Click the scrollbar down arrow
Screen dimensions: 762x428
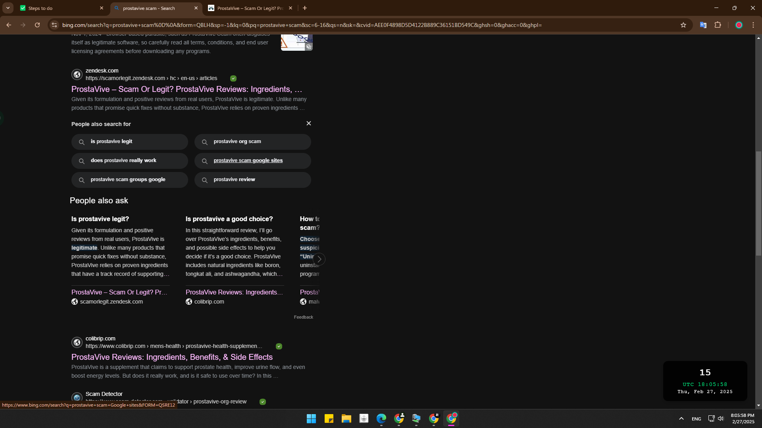click(758, 405)
